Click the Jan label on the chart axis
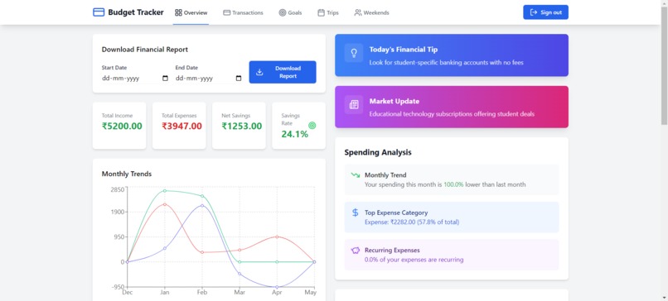The image size is (668, 301). pos(164,293)
